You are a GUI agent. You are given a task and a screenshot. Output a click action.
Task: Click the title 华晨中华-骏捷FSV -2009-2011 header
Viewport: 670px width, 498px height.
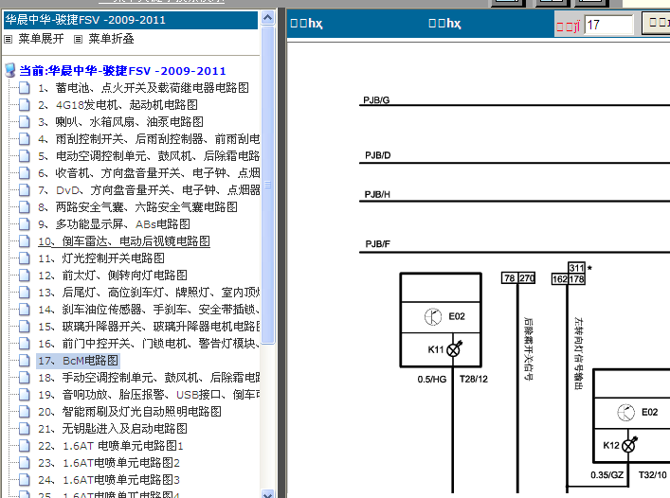tap(131, 20)
